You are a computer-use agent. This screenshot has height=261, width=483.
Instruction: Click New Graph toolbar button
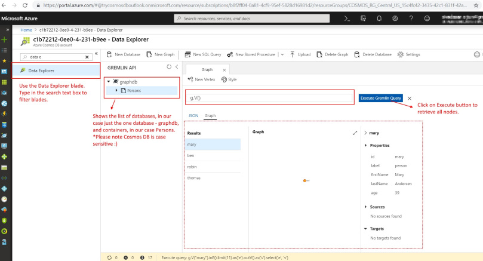click(161, 54)
